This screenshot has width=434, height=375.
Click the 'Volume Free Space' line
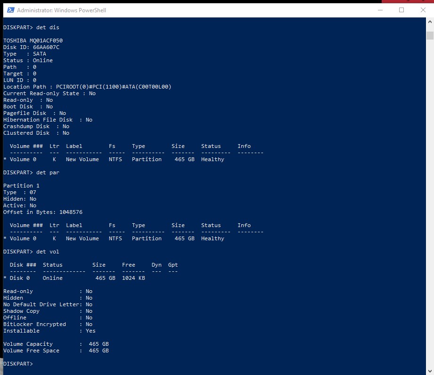[x=56, y=351]
